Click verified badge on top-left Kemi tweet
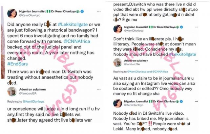Image resolution: width=210 pixels, height=134 pixels. pos(82,11)
